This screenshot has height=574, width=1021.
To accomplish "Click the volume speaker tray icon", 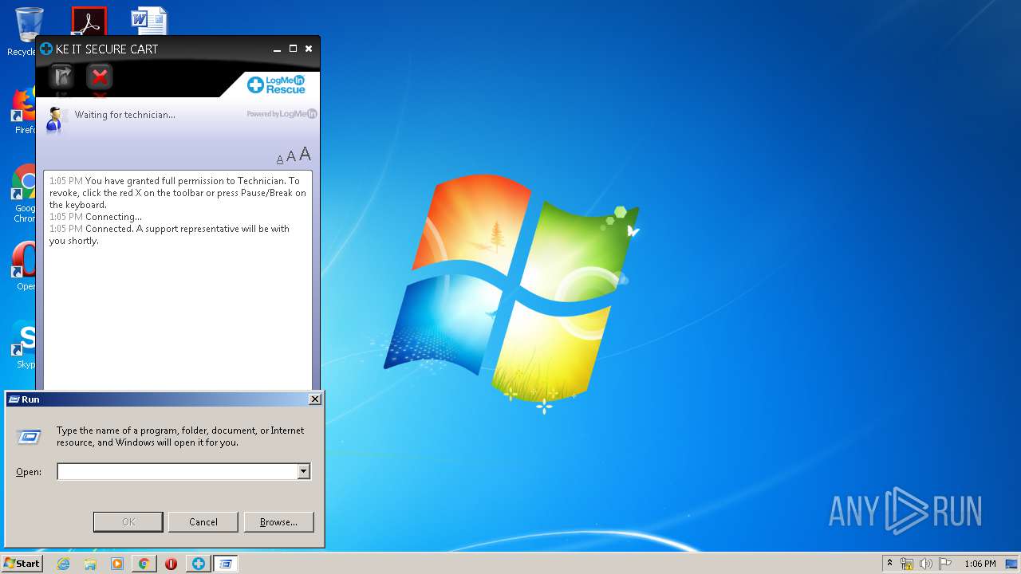I will point(926,564).
